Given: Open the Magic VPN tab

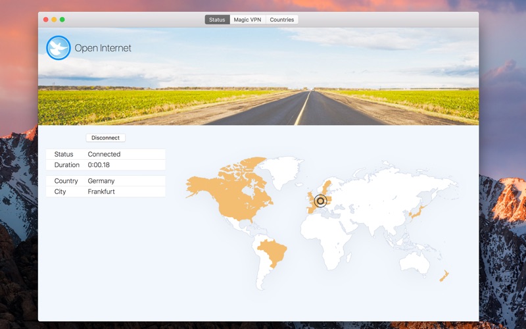Looking at the screenshot, I should [x=248, y=20].
